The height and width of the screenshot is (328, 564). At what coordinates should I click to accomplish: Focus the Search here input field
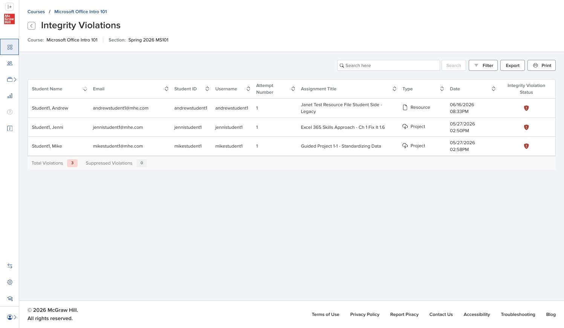(388, 66)
